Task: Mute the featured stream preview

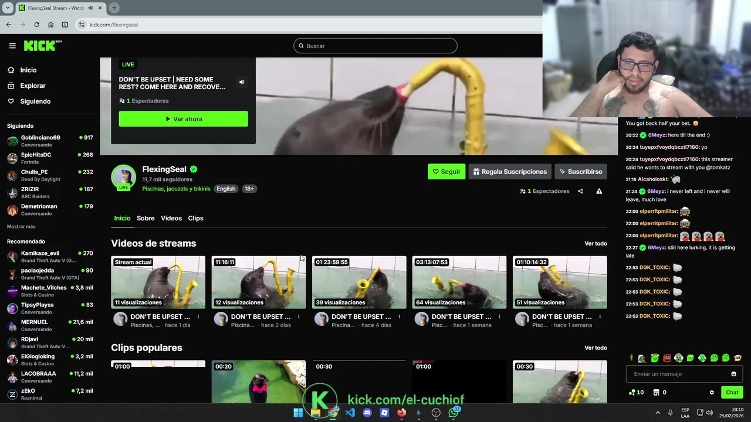Action: point(242,82)
